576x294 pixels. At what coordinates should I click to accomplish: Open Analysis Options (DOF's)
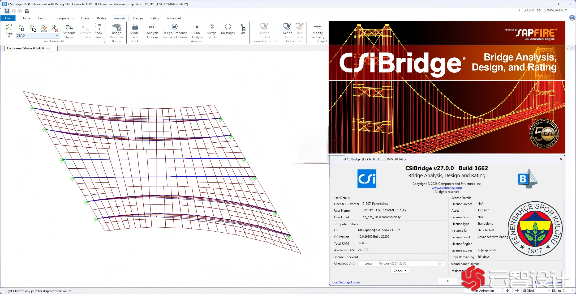[152, 31]
